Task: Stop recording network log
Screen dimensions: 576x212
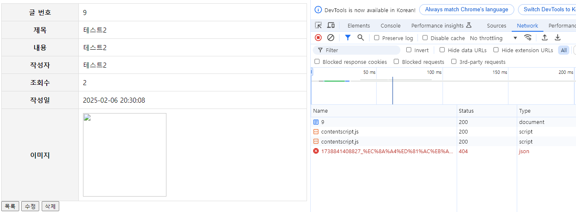Action: (318, 38)
